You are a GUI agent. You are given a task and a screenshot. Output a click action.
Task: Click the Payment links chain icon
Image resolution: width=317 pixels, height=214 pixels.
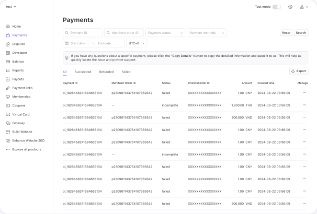[x=8, y=88]
